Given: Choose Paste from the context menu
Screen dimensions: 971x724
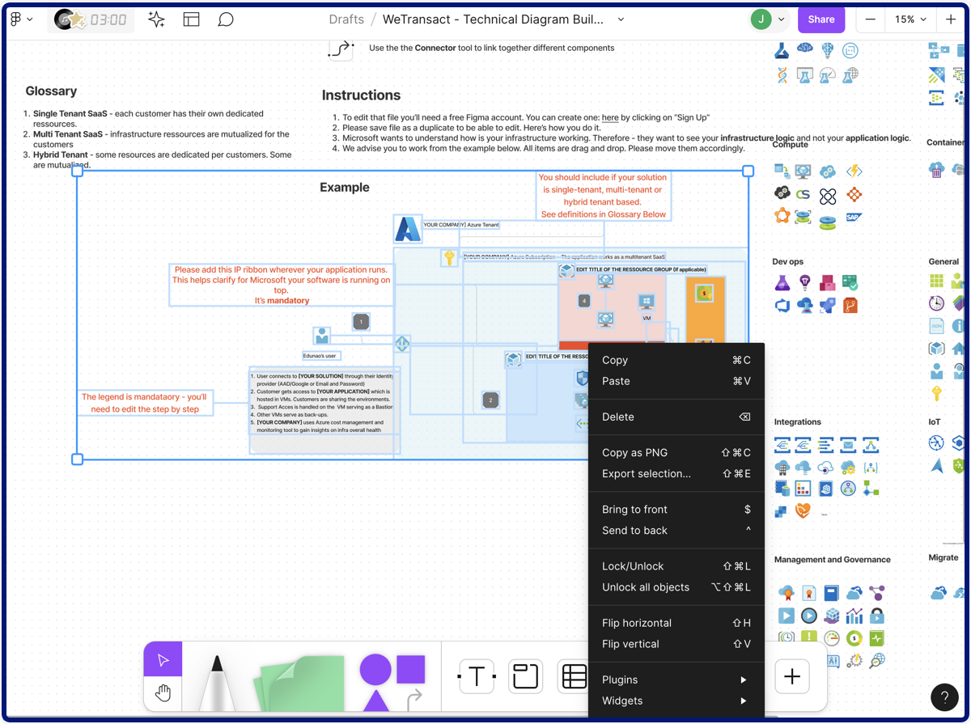Looking at the screenshot, I should tap(676, 381).
